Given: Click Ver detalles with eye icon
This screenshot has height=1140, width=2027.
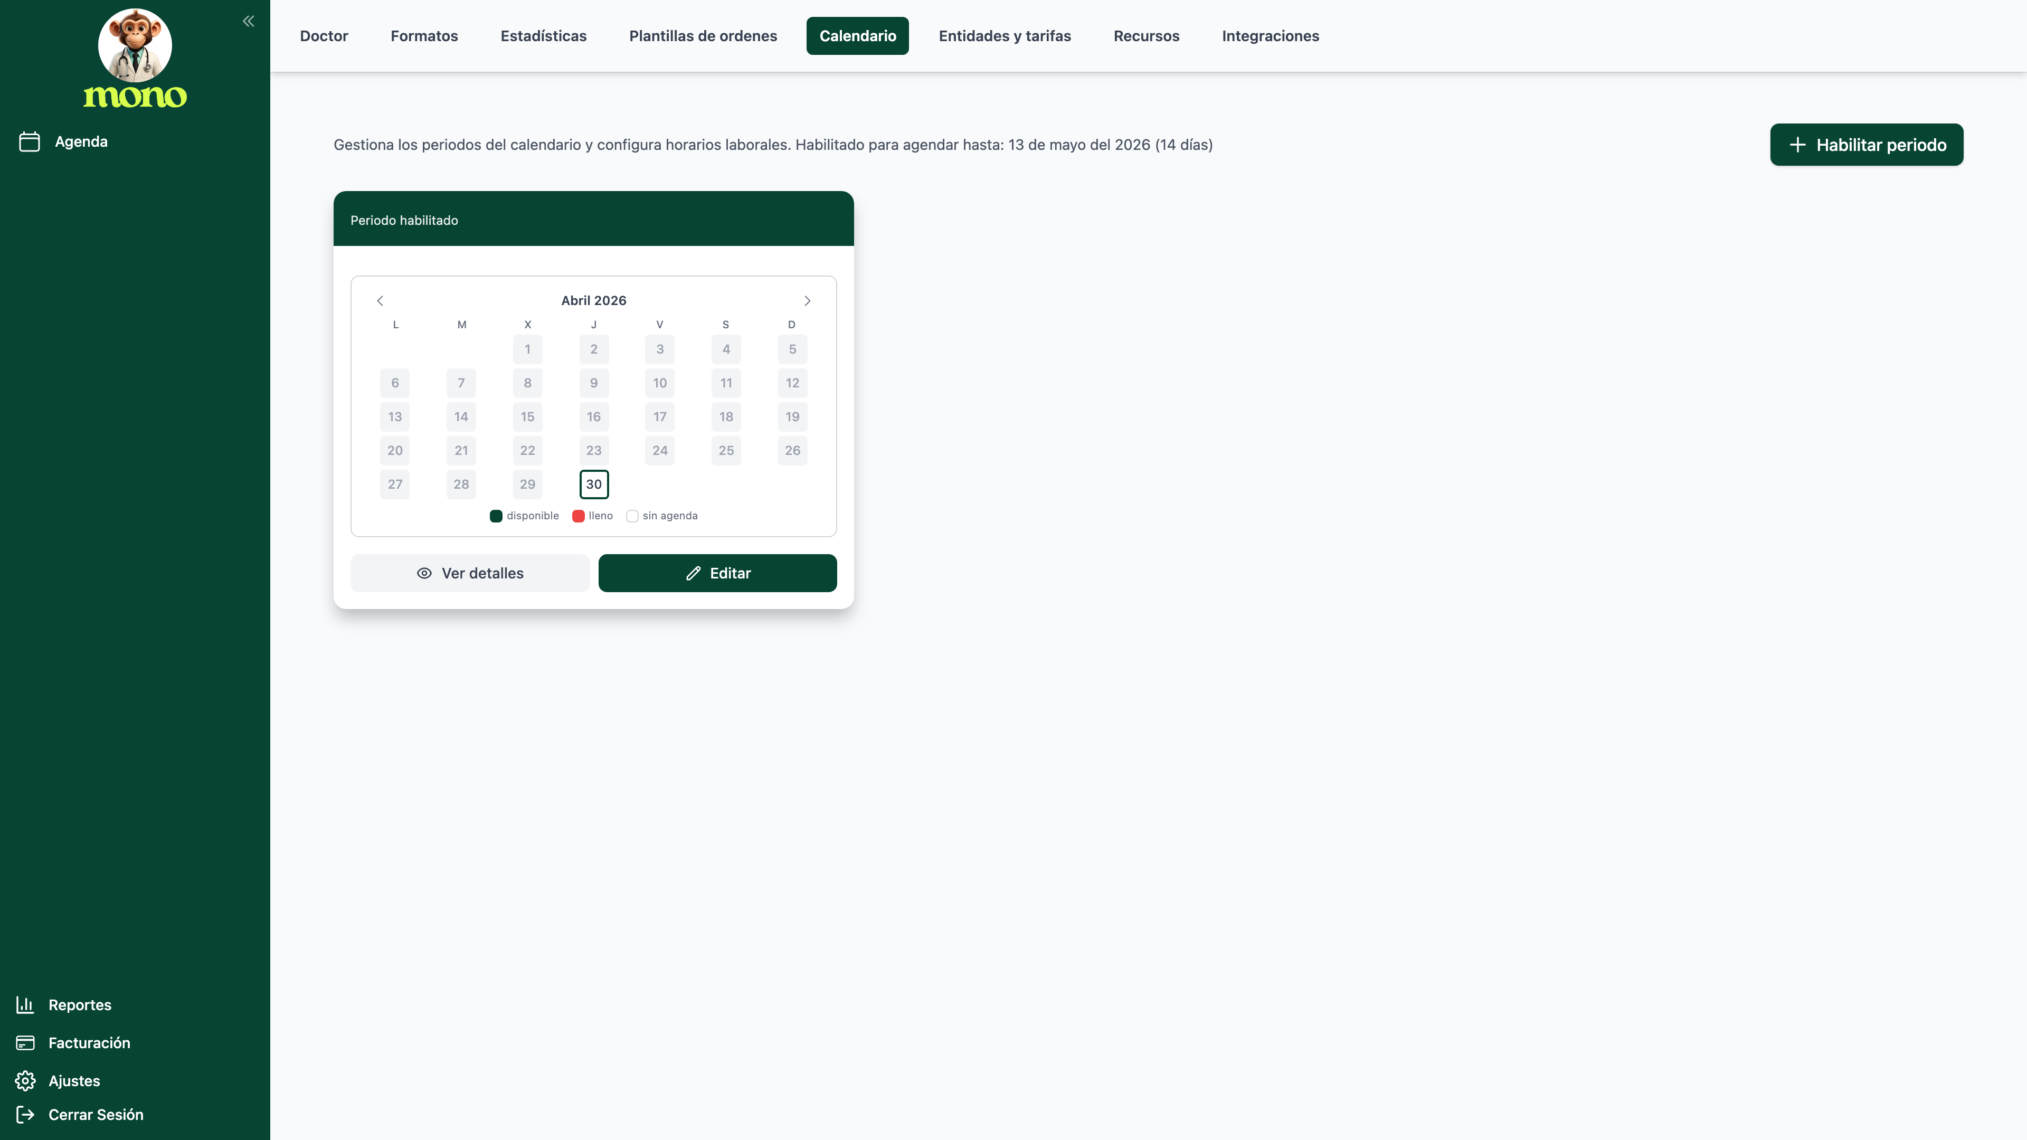Looking at the screenshot, I should click(x=470, y=573).
